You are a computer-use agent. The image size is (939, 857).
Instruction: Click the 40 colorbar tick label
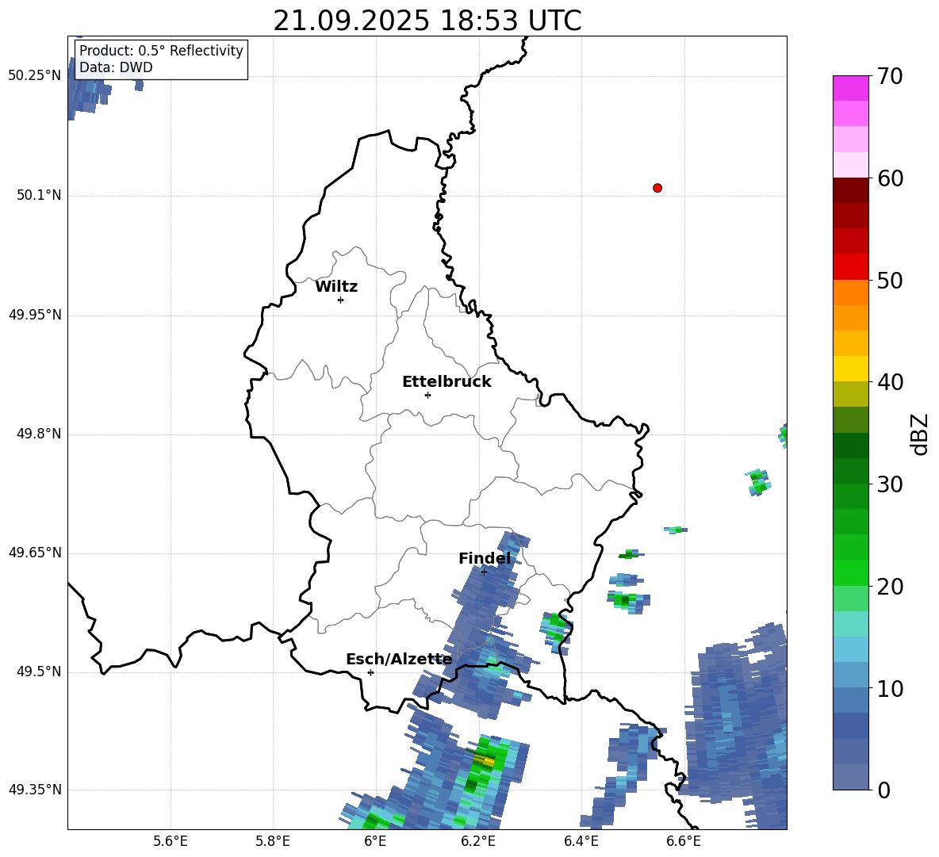[889, 382]
